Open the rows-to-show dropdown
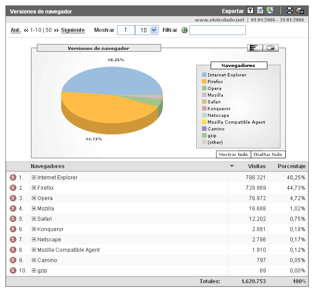Viewport: 316px width, 290px height. click(x=153, y=30)
